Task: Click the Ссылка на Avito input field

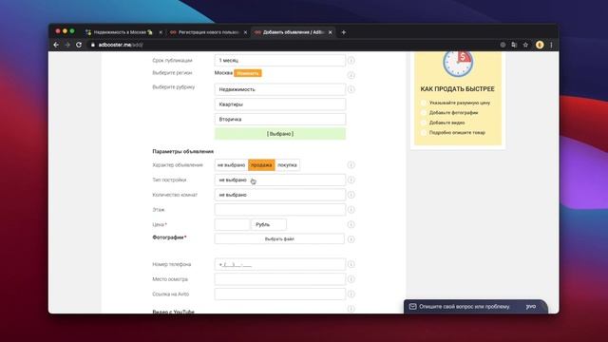Action: point(280,294)
